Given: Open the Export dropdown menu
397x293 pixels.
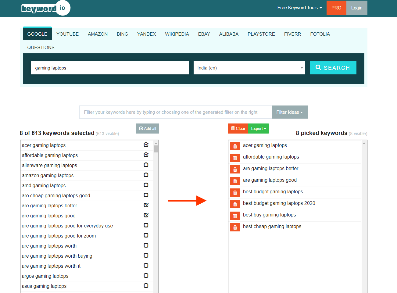Looking at the screenshot, I should click(259, 129).
